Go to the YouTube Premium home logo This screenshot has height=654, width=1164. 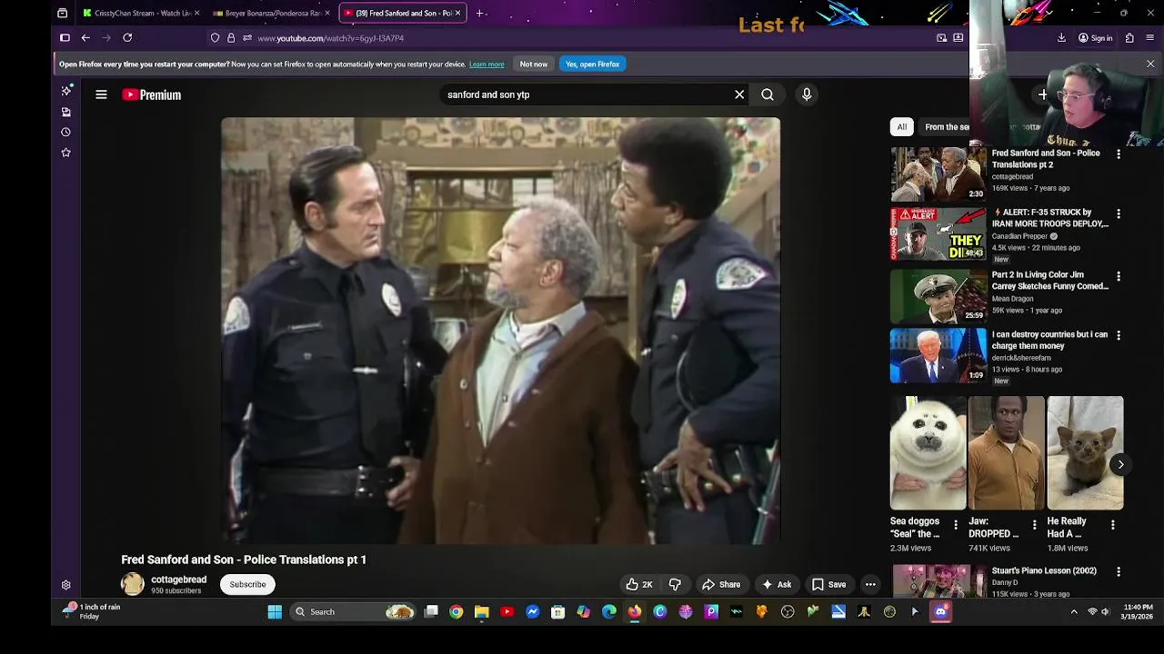[152, 94]
